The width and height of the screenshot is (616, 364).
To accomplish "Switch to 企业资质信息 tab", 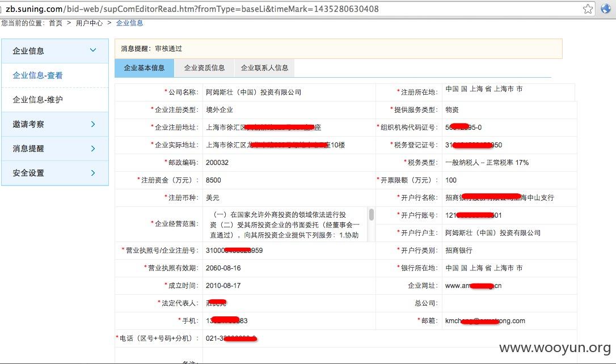I will coord(204,68).
